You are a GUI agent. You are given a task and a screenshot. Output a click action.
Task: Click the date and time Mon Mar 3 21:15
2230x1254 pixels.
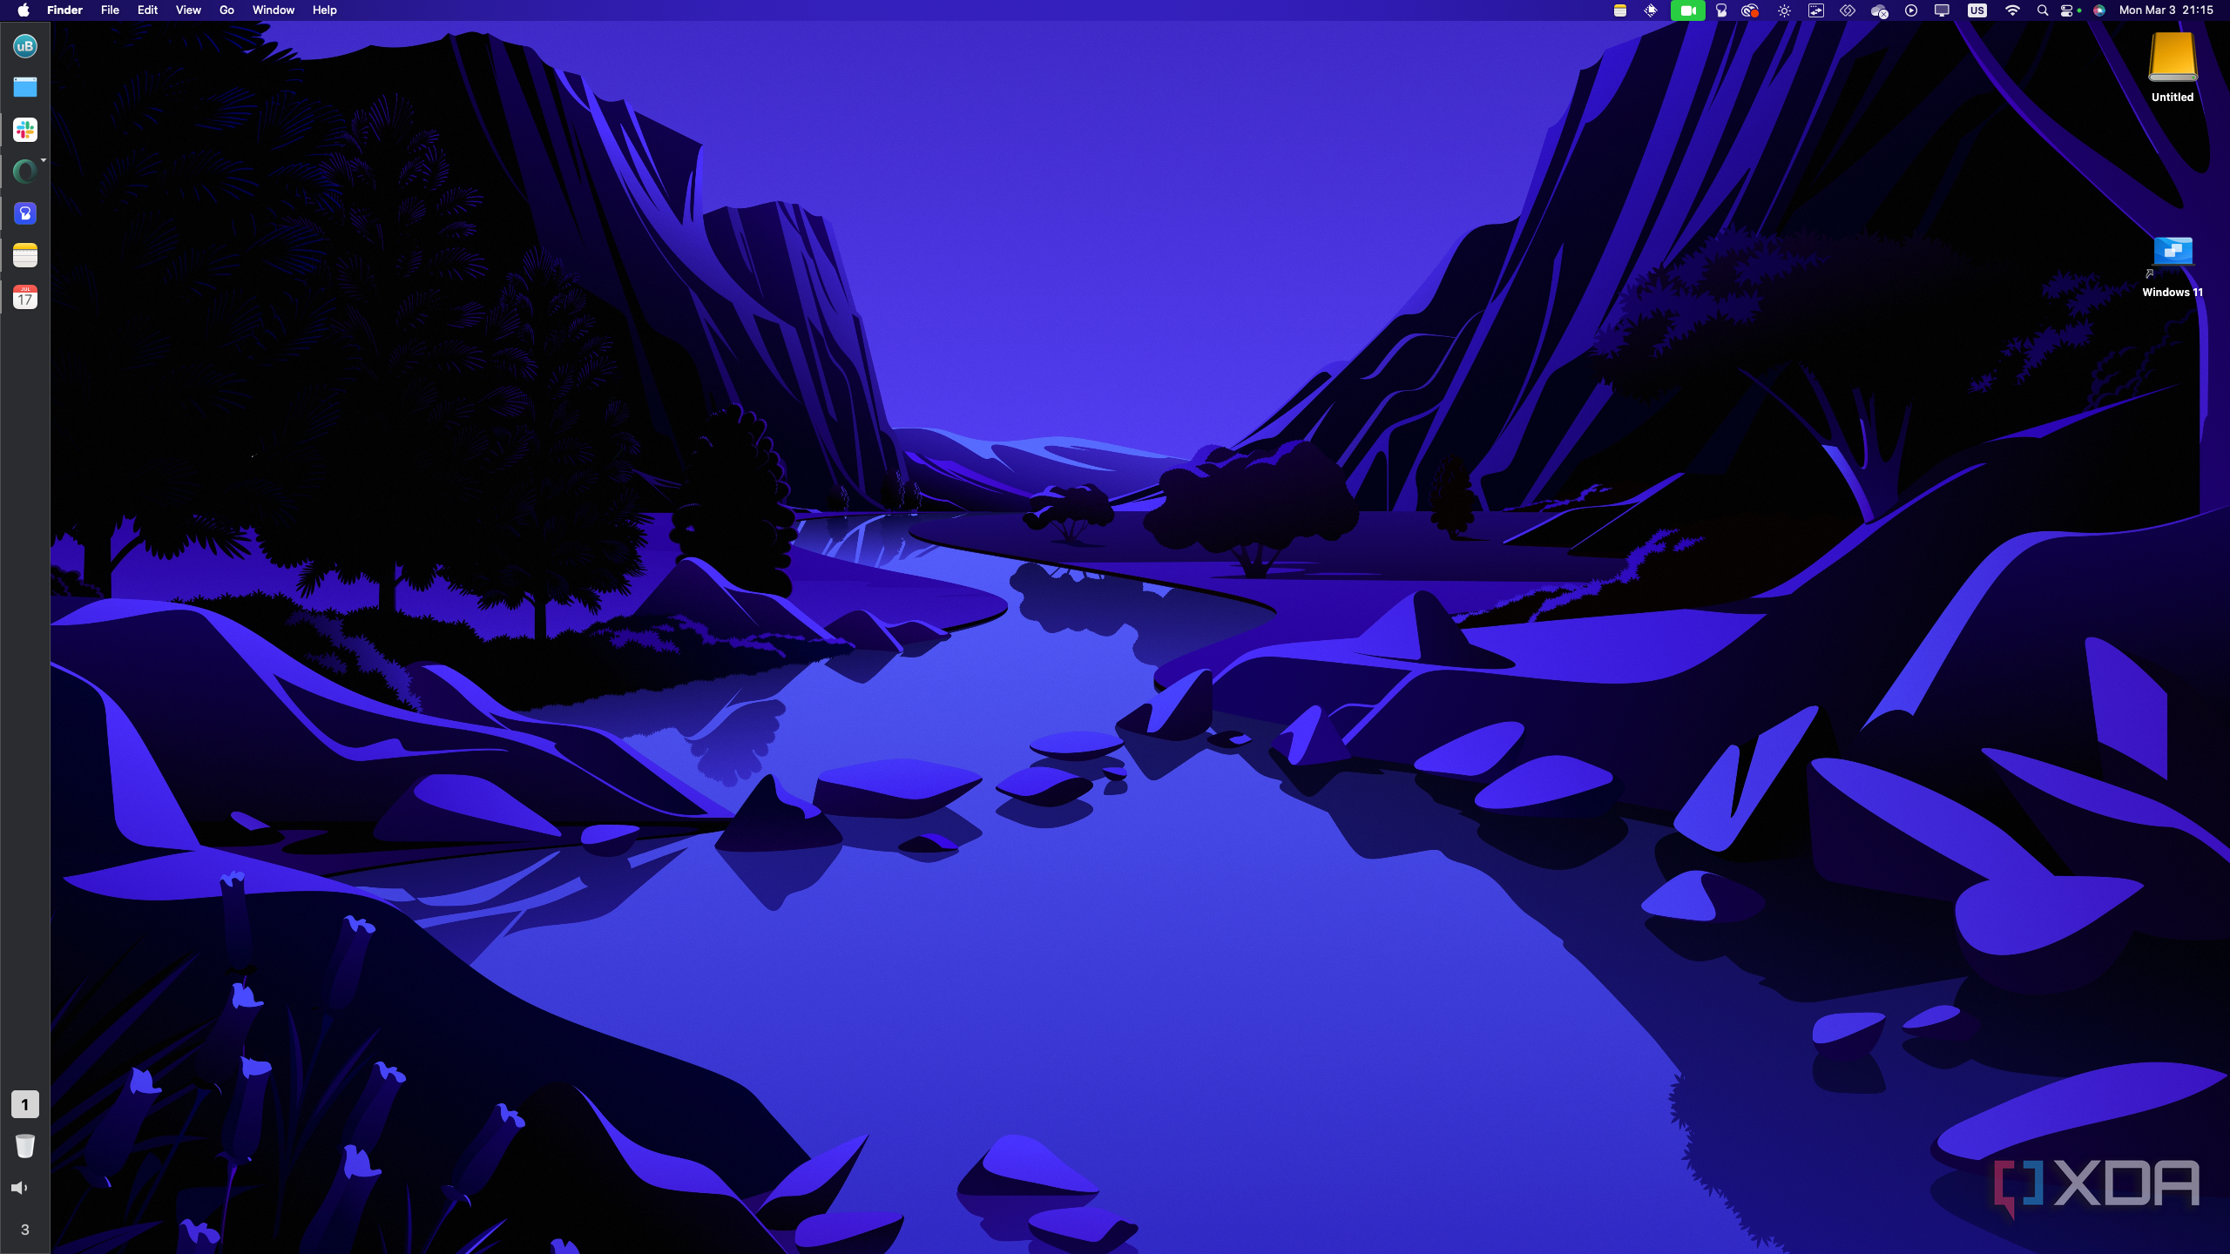coord(2166,10)
